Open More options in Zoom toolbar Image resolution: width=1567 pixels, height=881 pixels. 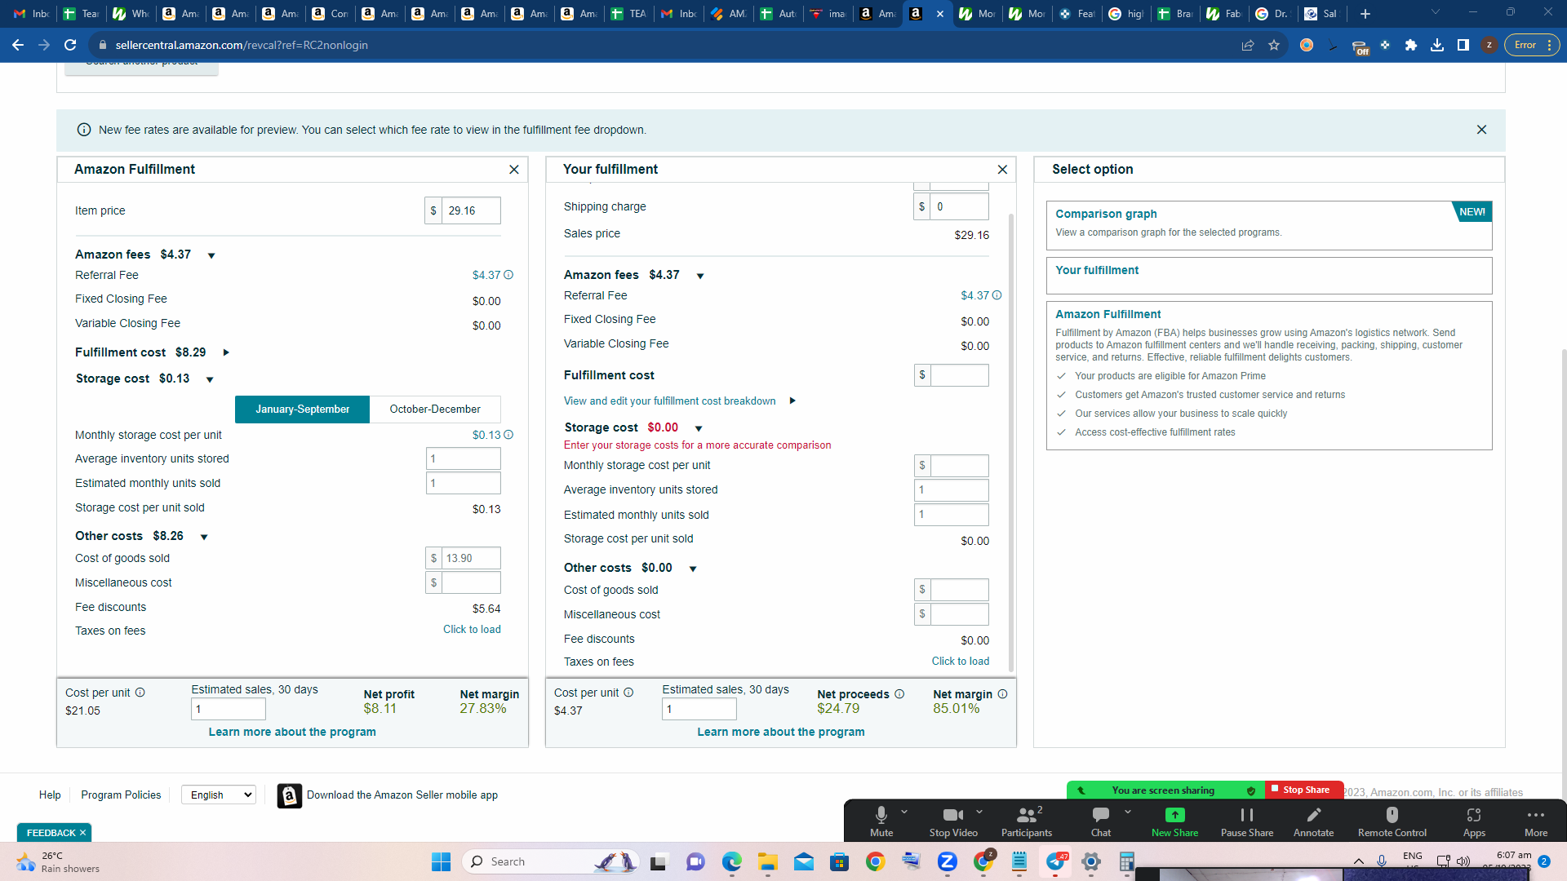point(1536,821)
